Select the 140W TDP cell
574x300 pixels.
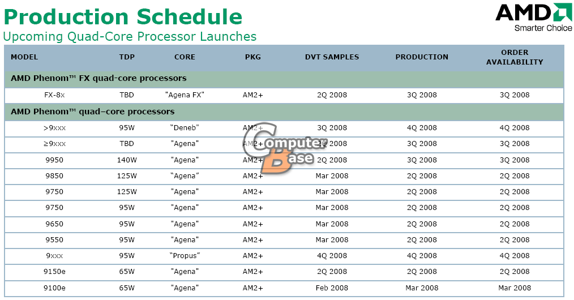coord(127,160)
